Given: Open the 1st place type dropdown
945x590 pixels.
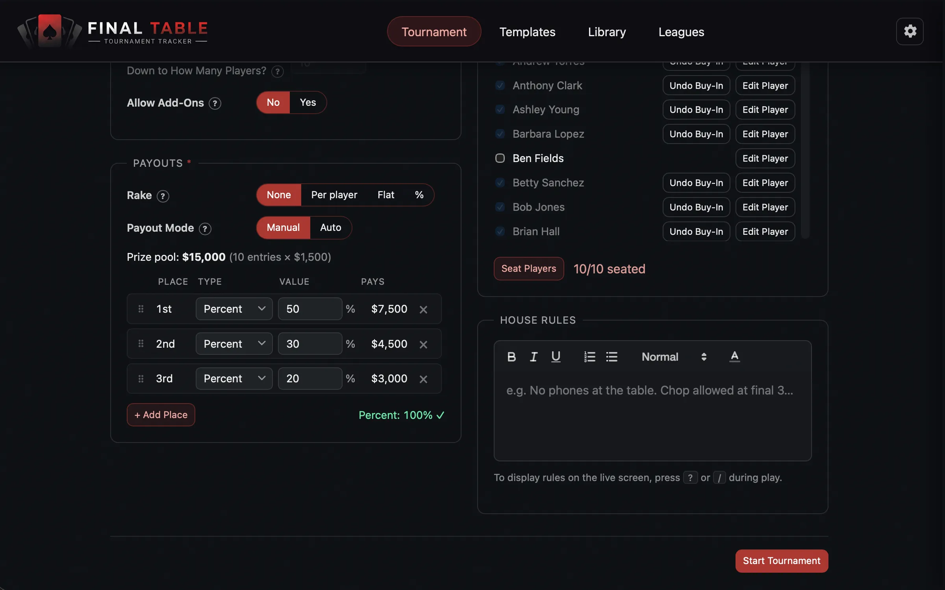Looking at the screenshot, I should coord(234,309).
